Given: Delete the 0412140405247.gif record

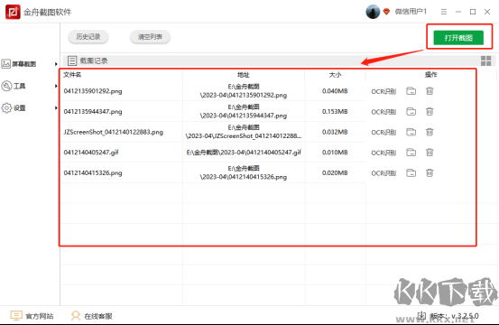Looking at the screenshot, I should [x=430, y=153].
